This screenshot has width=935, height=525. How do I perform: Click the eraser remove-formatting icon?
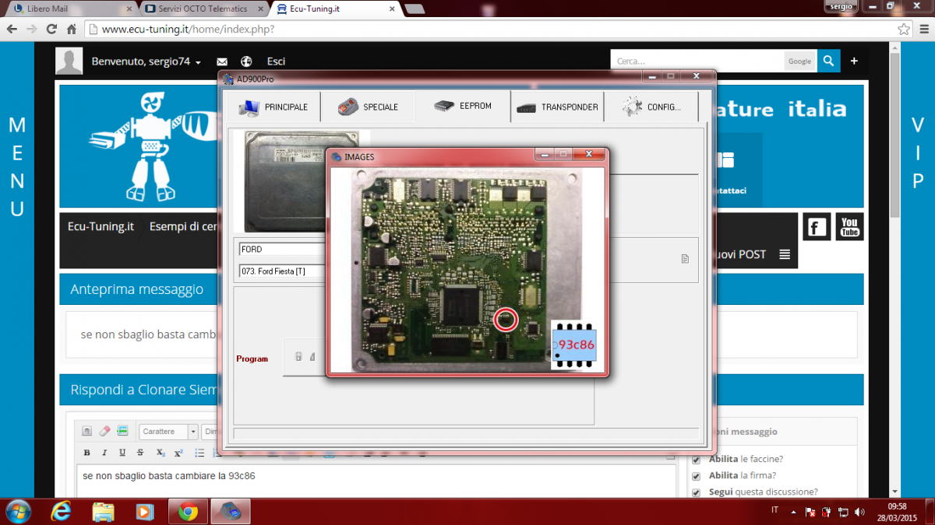tap(104, 431)
